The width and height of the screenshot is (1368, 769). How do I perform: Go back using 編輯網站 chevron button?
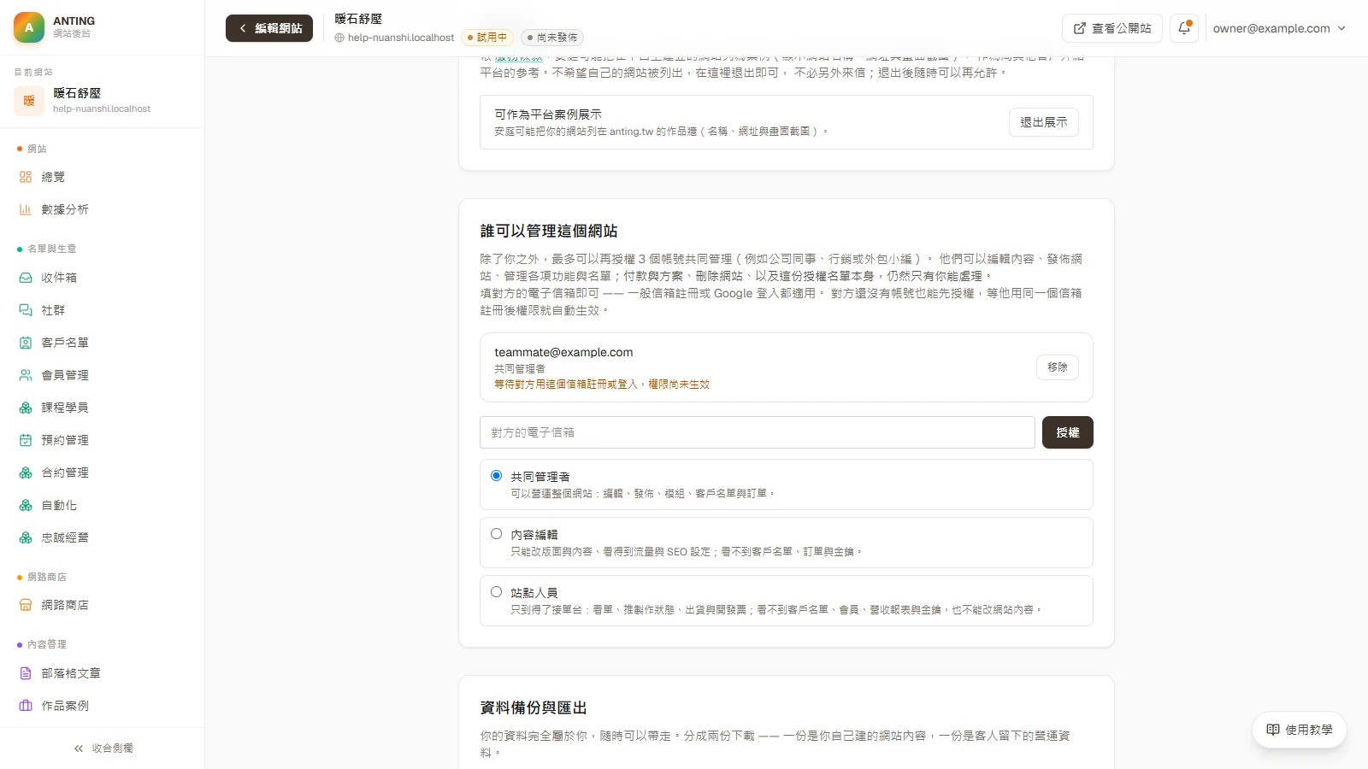pyautogui.click(x=269, y=28)
